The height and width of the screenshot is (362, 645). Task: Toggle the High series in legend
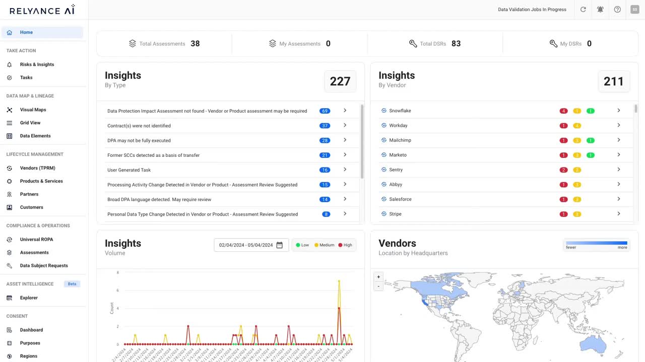point(345,245)
